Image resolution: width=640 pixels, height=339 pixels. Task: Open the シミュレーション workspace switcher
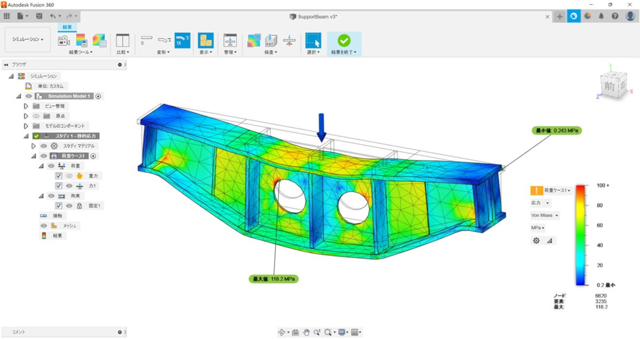pos(28,40)
